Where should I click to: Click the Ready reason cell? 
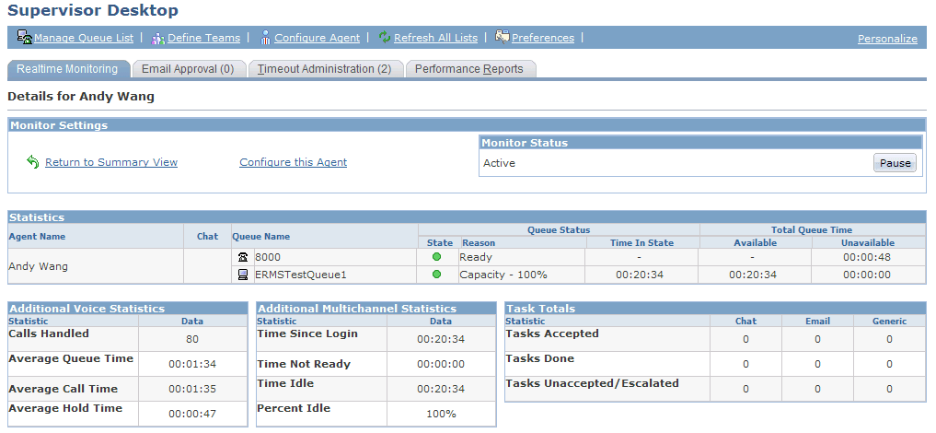522,257
